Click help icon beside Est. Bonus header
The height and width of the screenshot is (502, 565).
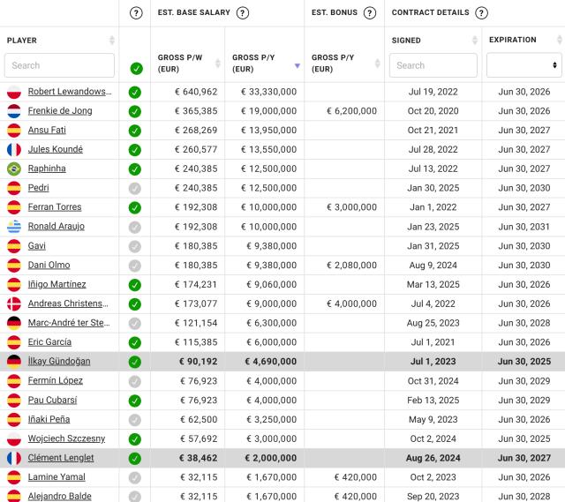(x=371, y=13)
